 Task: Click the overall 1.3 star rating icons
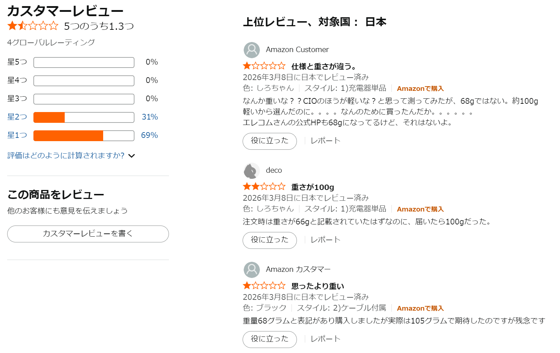click(x=33, y=26)
